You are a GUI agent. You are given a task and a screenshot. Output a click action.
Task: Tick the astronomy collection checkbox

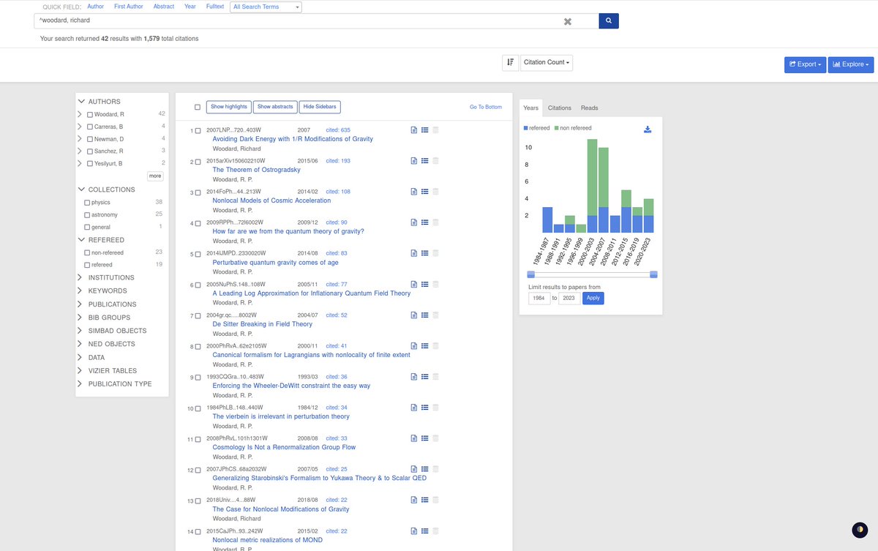(88, 215)
